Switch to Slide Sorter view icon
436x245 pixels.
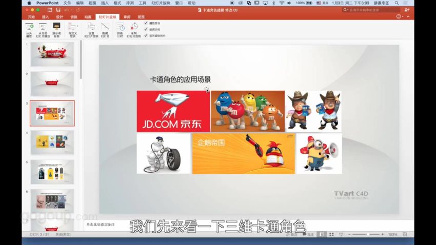point(331,234)
